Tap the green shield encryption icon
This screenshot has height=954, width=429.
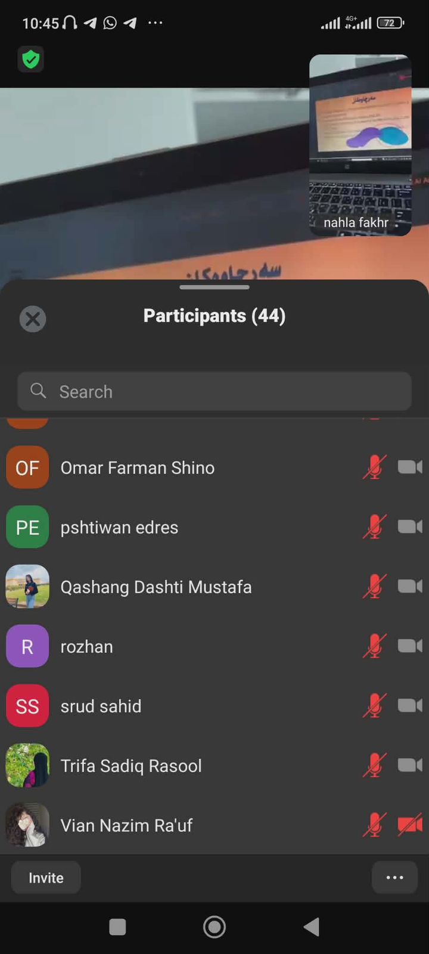(30, 59)
